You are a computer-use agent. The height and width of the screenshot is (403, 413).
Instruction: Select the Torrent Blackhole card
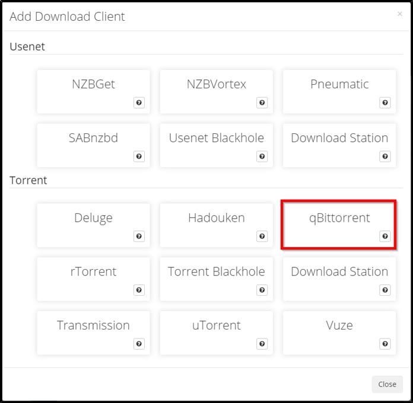pyautogui.click(x=216, y=279)
